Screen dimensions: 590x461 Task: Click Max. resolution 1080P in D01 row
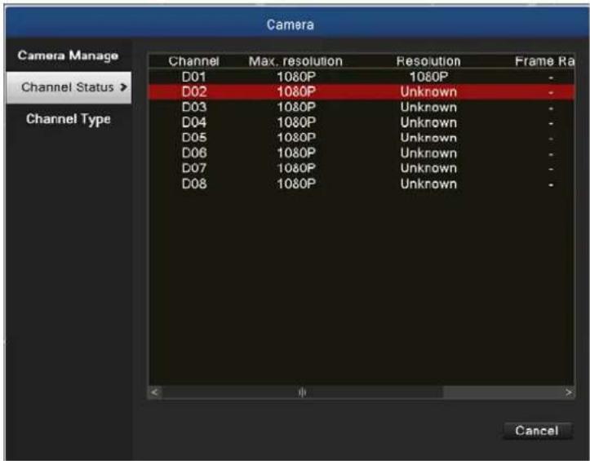[296, 78]
